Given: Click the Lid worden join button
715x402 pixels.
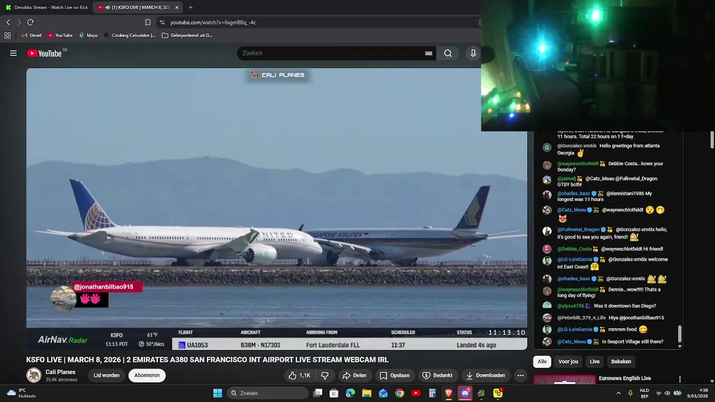Looking at the screenshot, I should (x=107, y=375).
